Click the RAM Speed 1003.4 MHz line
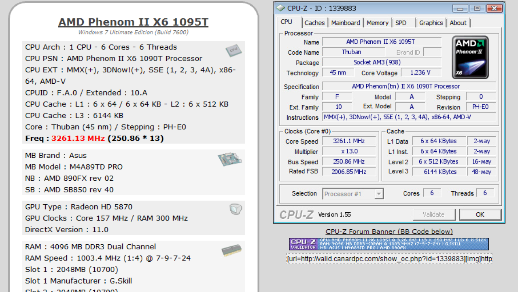 tap(108, 258)
